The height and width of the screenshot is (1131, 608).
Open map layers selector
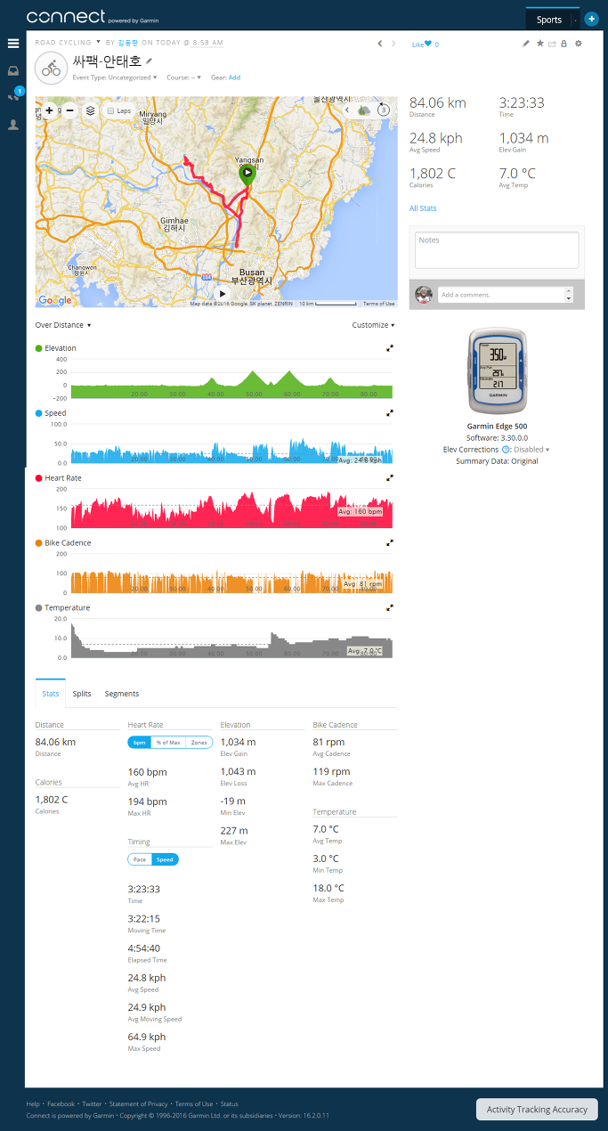pyautogui.click(x=90, y=110)
